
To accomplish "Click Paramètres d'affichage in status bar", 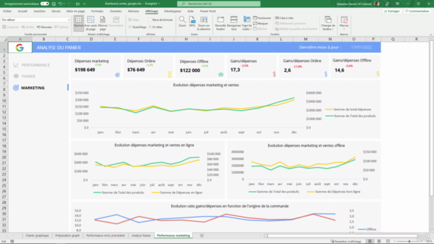I will [346, 241].
